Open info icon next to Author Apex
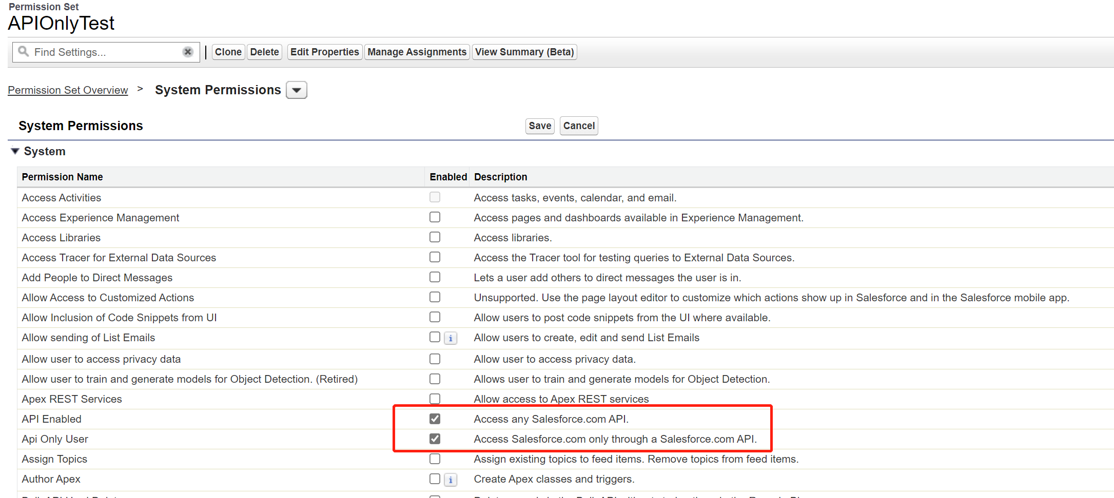The height and width of the screenshot is (498, 1114). tap(451, 480)
